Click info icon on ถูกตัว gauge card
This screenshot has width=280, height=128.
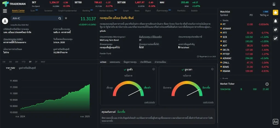point(154,69)
